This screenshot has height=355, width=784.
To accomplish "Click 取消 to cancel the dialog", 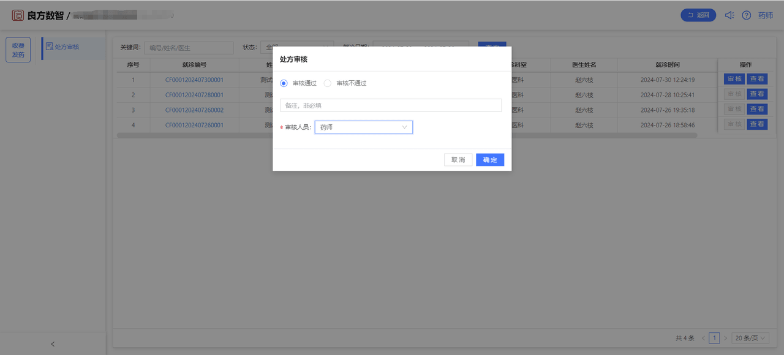I will click(458, 160).
